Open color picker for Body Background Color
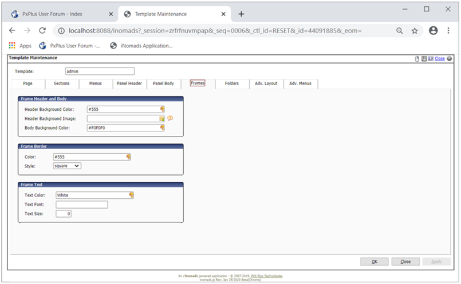This screenshot has height=284, width=461. pyautogui.click(x=163, y=128)
